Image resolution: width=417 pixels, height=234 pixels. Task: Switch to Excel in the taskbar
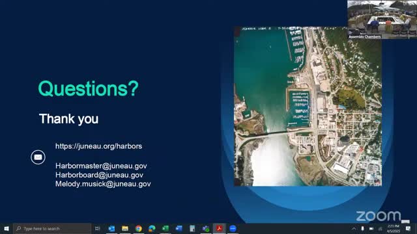coord(165,228)
